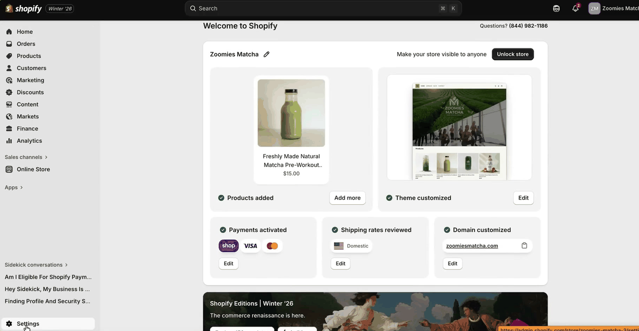Open Settings at sidebar bottom

point(47,324)
